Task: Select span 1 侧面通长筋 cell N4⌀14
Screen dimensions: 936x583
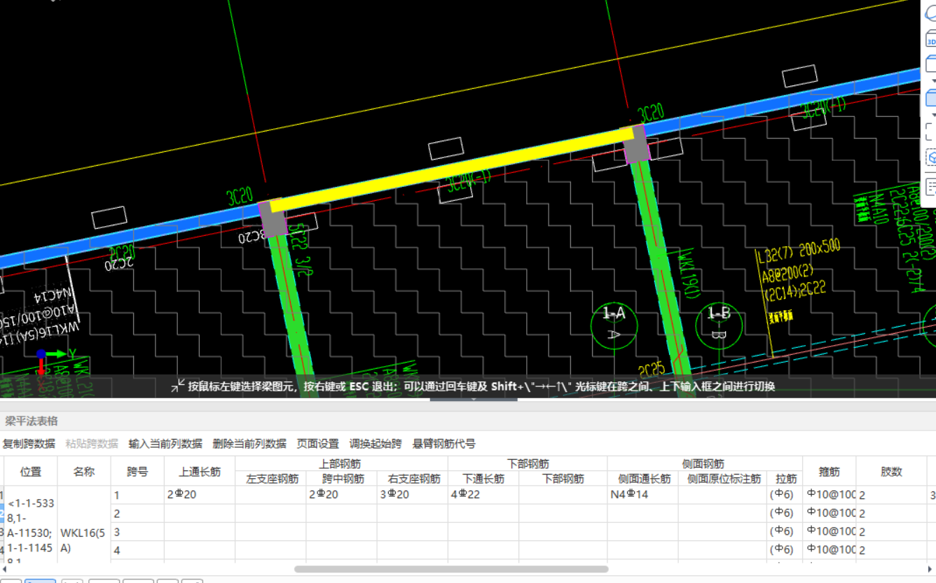Action: [642, 495]
